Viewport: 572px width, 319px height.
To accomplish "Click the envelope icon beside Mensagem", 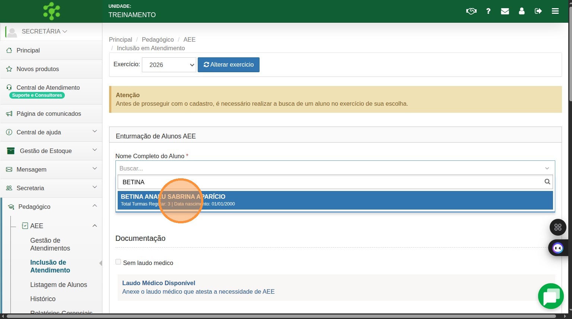I will 9,169.
